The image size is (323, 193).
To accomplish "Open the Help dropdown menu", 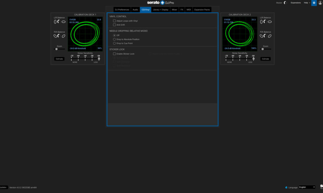I will click(x=306, y=3).
